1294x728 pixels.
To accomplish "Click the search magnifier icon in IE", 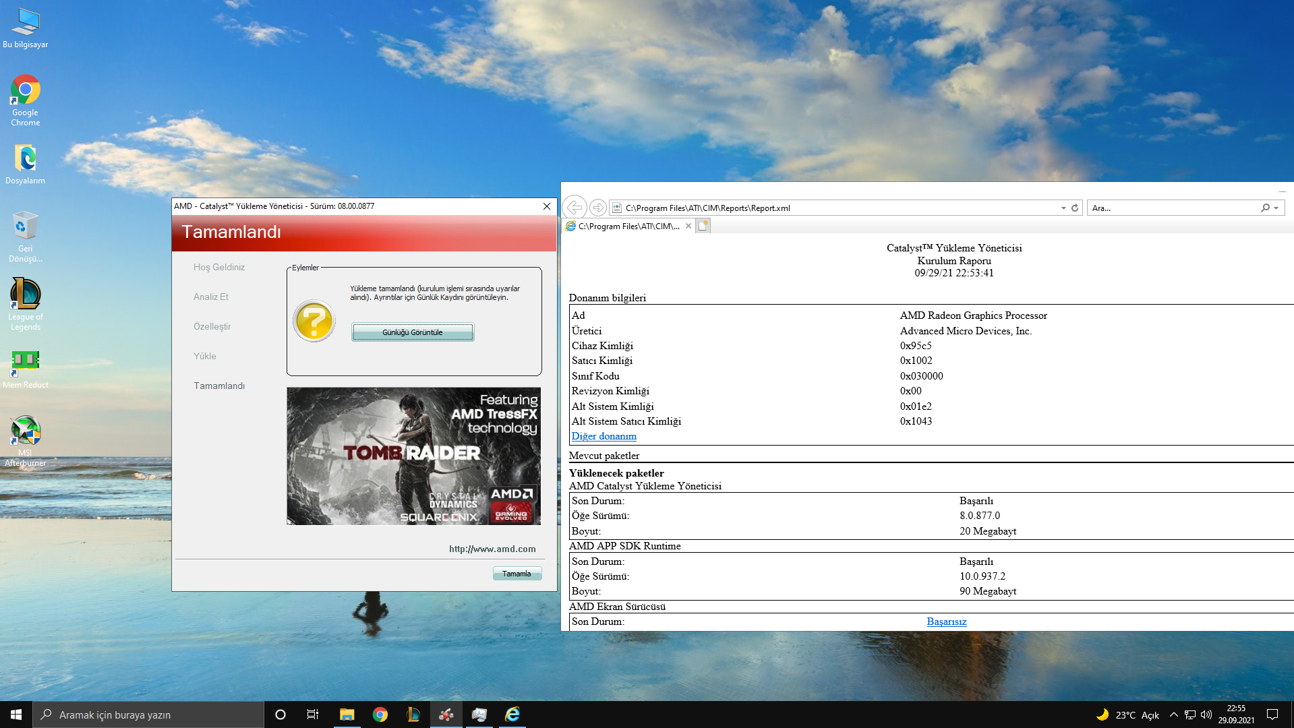I will (1265, 208).
